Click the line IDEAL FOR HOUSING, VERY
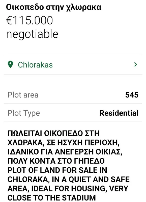146x202 pixels. click(x=68, y=189)
